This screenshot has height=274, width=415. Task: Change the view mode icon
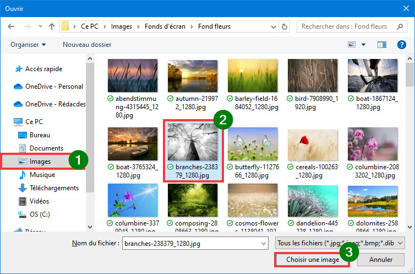352,45
